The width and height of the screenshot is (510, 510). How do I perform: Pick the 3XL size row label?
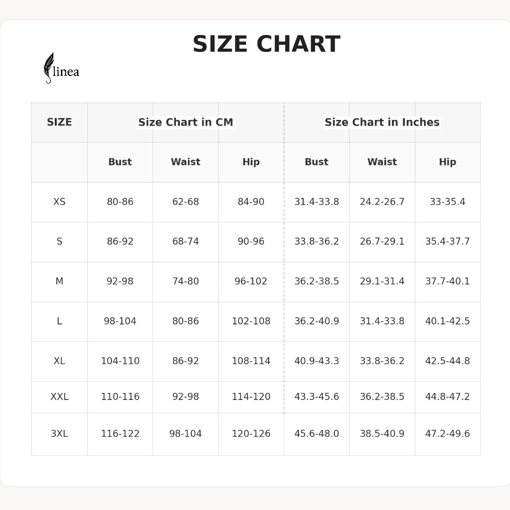point(59,433)
